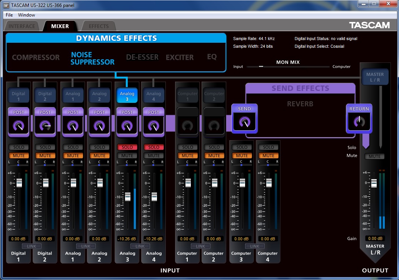Click the Analog 3 POST send knob

click(x=127, y=126)
